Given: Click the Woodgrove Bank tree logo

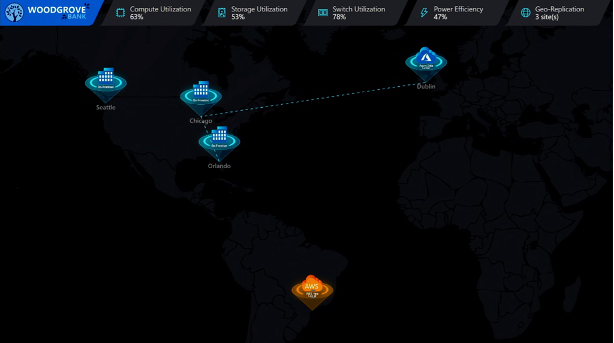Looking at the screenshot, I should tap(14, 12).
